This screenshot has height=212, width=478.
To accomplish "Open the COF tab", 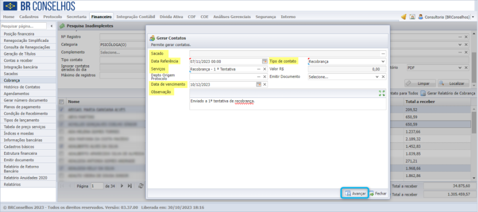I will (192, 17).
